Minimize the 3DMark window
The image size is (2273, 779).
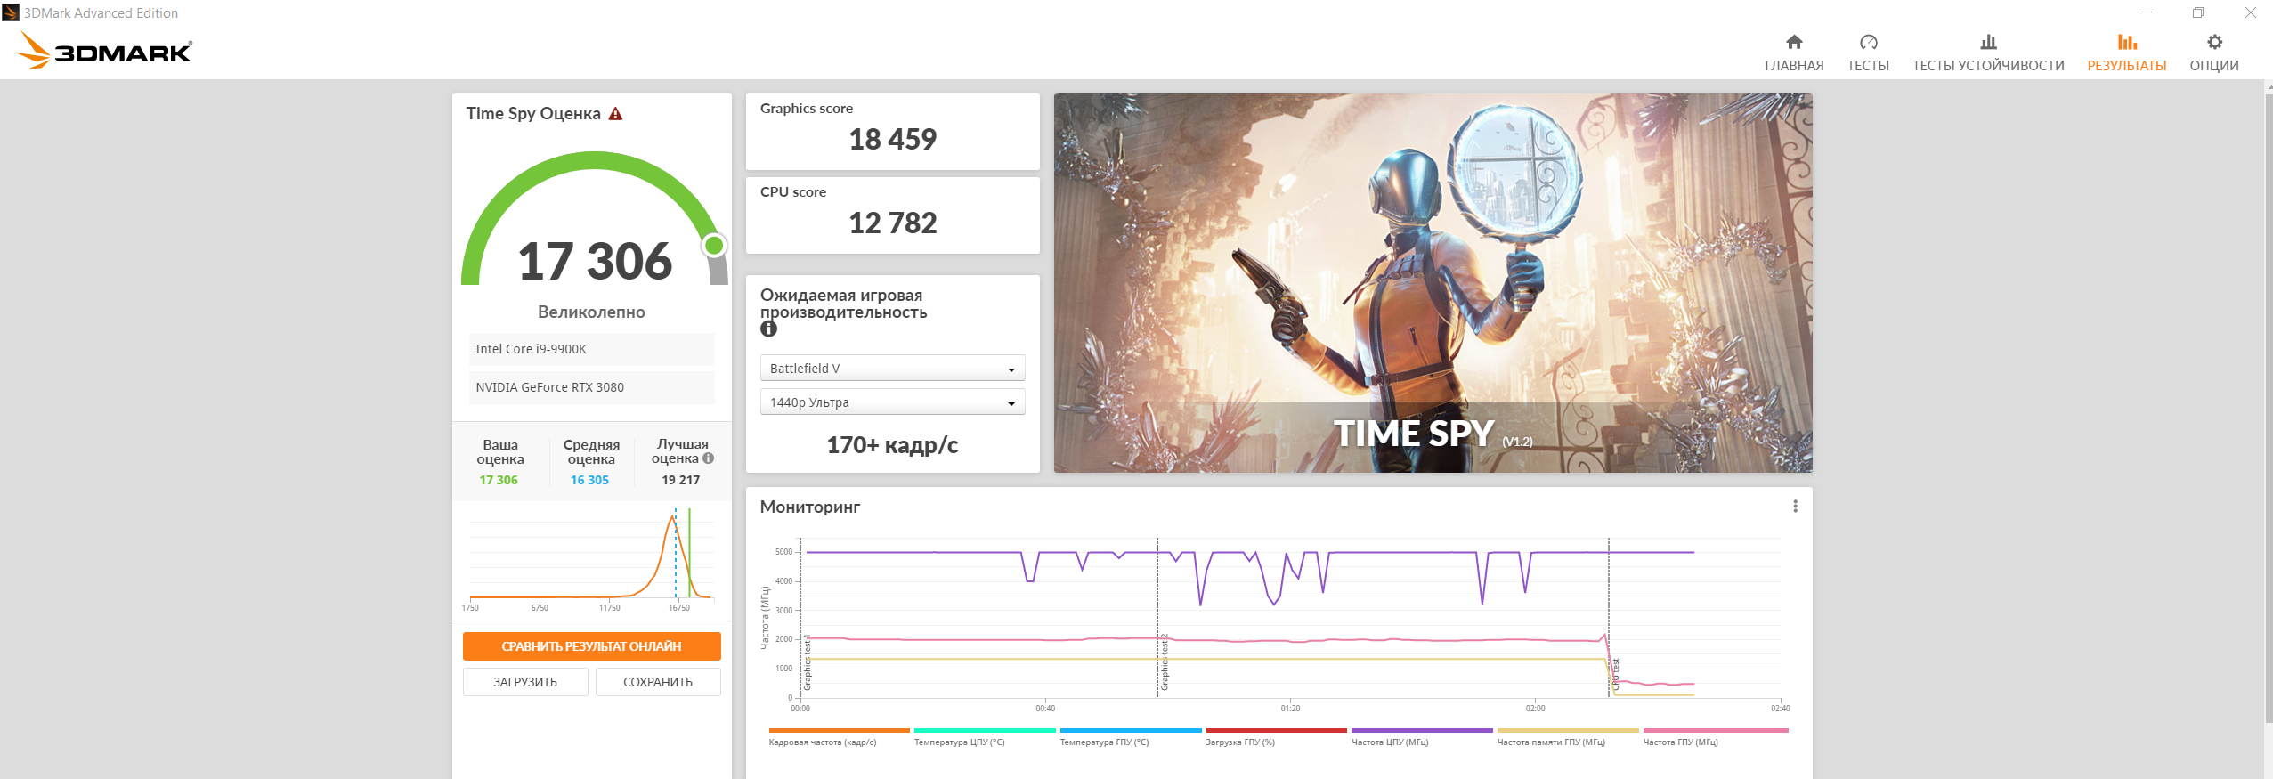pyautogui.click(x=2147, y=12)
